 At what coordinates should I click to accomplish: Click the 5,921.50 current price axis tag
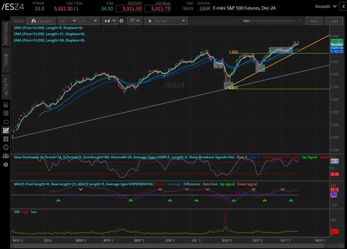[x=337, y=41]
